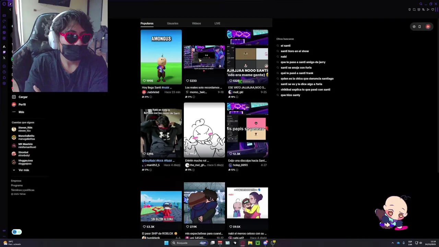Screen dimensions: 439x247
Task: Switch to the LIVE tab
Action: point(217,23)
